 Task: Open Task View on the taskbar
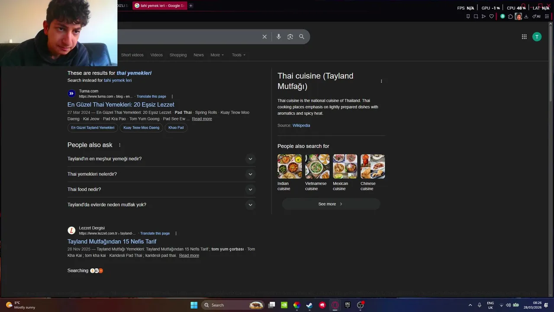271,305
